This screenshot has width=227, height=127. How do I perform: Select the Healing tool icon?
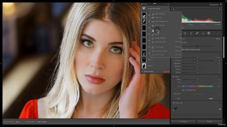point(197,33)
